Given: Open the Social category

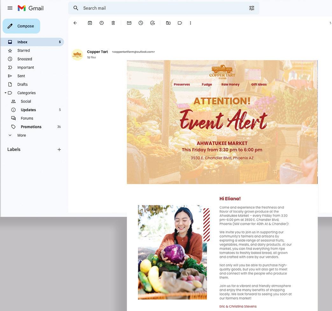Looking at the screenshot, I should [x=32, y=101].
